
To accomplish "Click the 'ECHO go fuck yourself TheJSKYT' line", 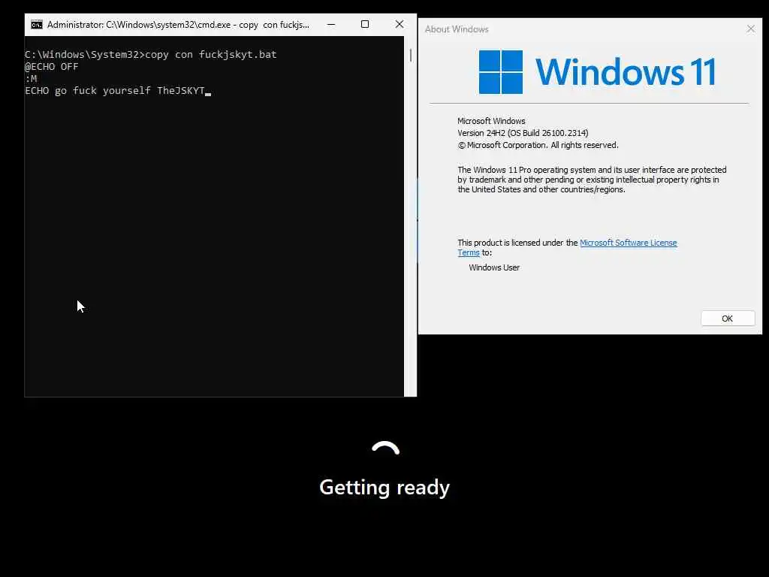I will [115, 91].
